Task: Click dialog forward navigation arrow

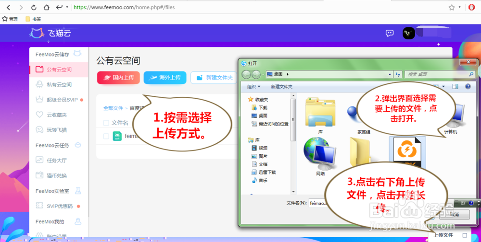Action: click(256, 74)
